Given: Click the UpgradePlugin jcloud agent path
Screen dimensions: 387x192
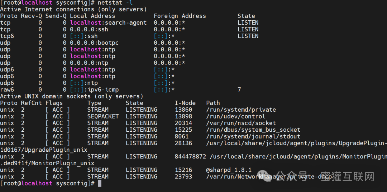Looking at the screenshot, I should pos(296,143).
